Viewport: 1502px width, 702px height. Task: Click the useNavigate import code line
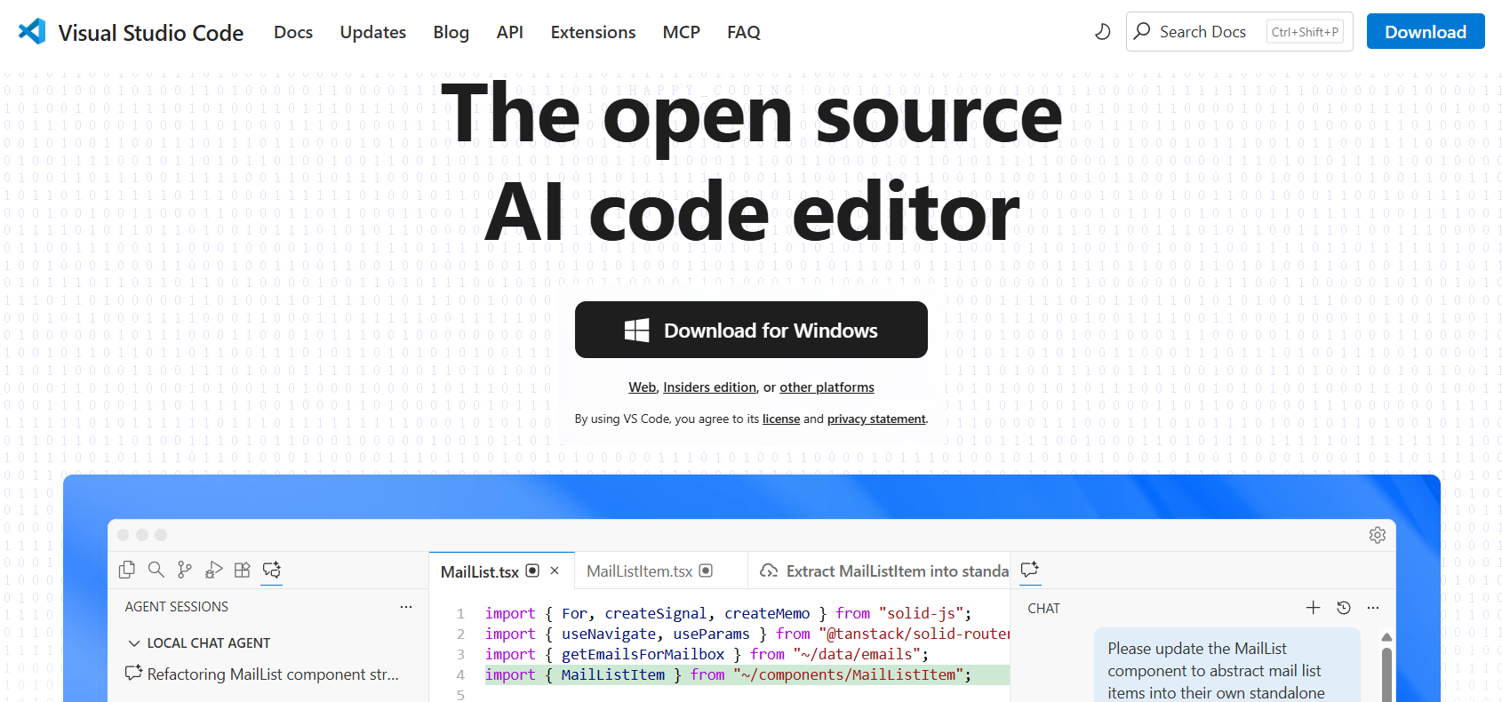[x=747, y=634]
